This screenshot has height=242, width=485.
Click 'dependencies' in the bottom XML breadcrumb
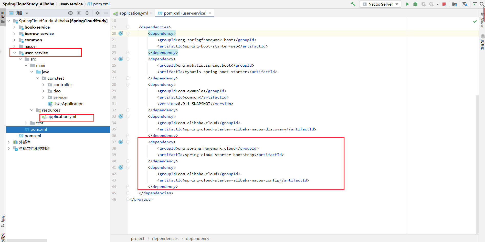[x=165, y=238]
